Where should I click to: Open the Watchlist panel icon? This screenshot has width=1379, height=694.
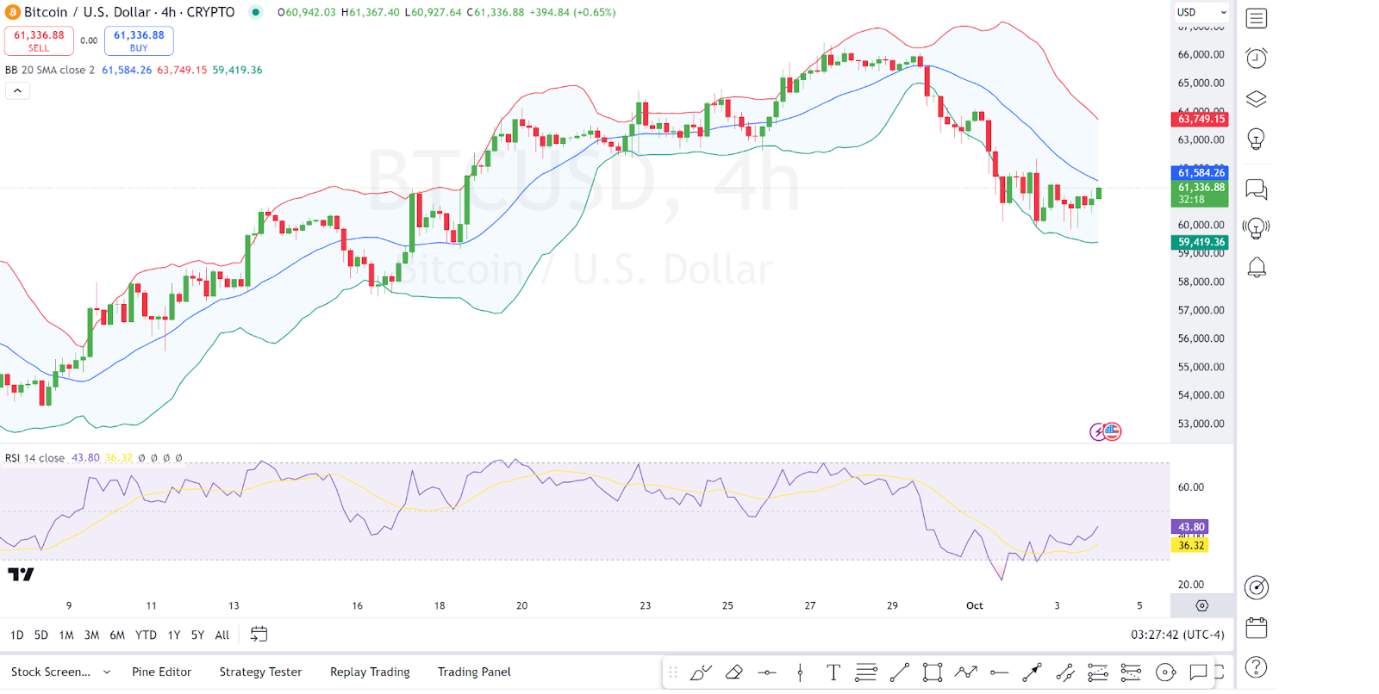[1257, 18]
